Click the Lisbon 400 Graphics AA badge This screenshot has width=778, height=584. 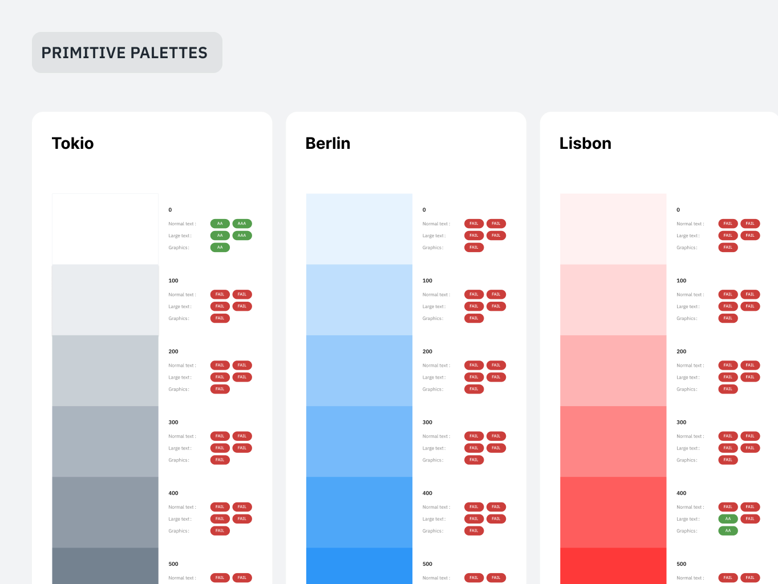[728, 531]
